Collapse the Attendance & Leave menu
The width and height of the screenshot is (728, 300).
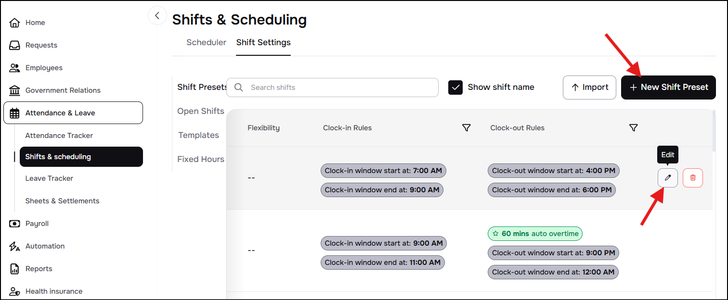coord(73,113)
